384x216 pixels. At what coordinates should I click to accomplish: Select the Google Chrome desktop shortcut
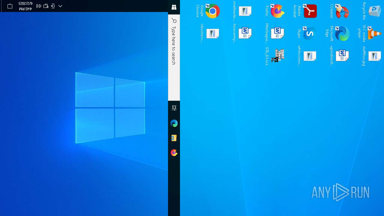click(x=208, y=11)
